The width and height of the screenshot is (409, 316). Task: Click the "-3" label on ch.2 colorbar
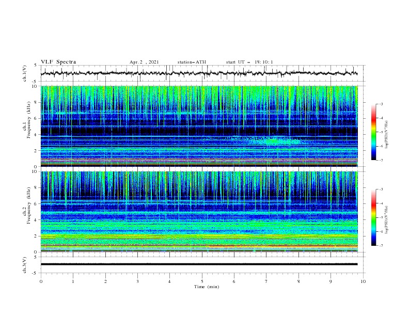pyautogui.click(x=381, y=189)
